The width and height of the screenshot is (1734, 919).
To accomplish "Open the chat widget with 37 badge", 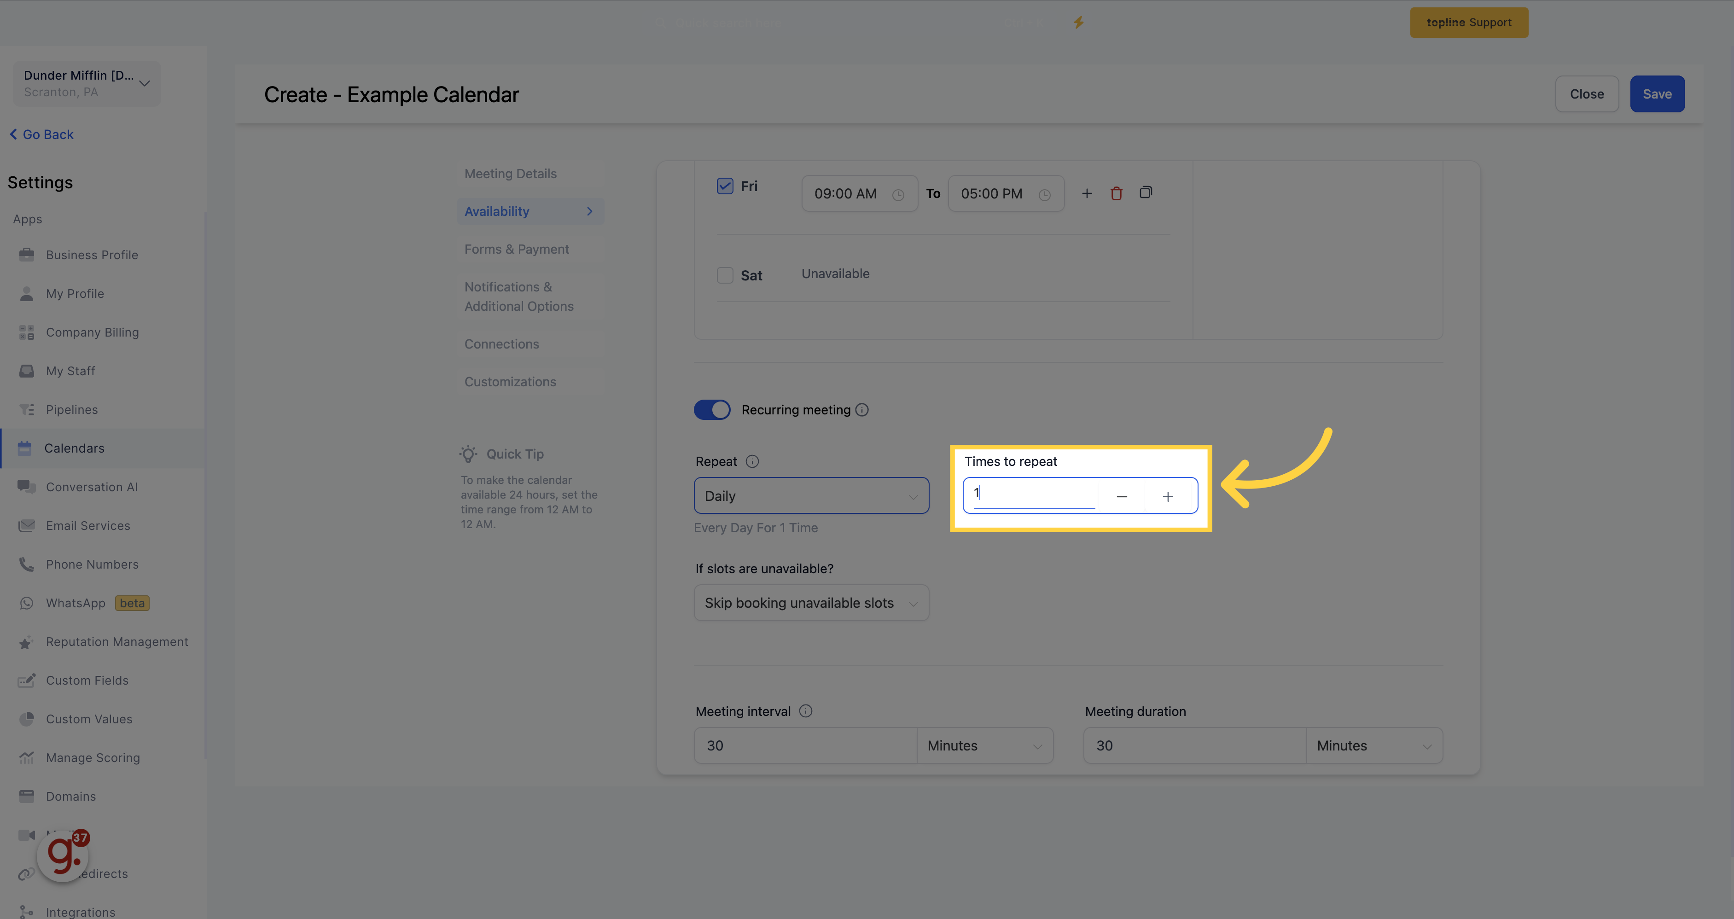I will pos(63,855).
